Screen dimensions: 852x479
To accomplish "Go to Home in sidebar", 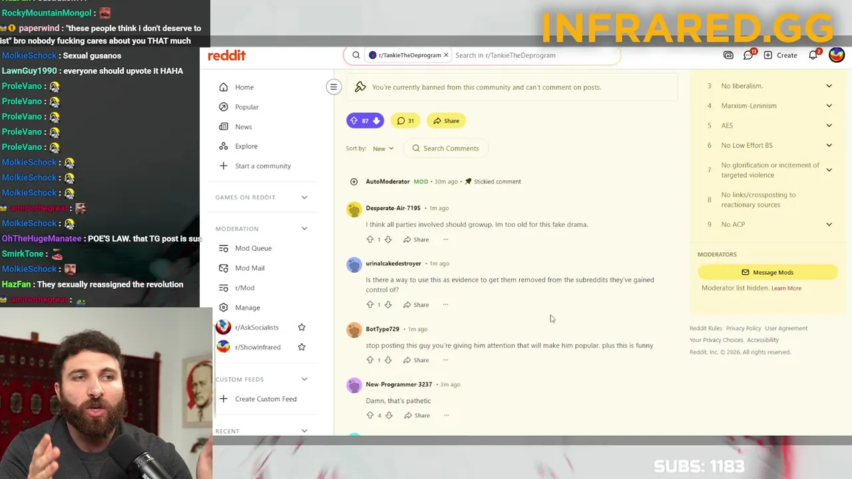I will click(x=244, y=87).
